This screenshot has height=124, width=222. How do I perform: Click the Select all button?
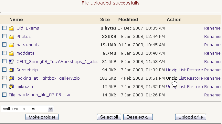(x=109, y=117)
